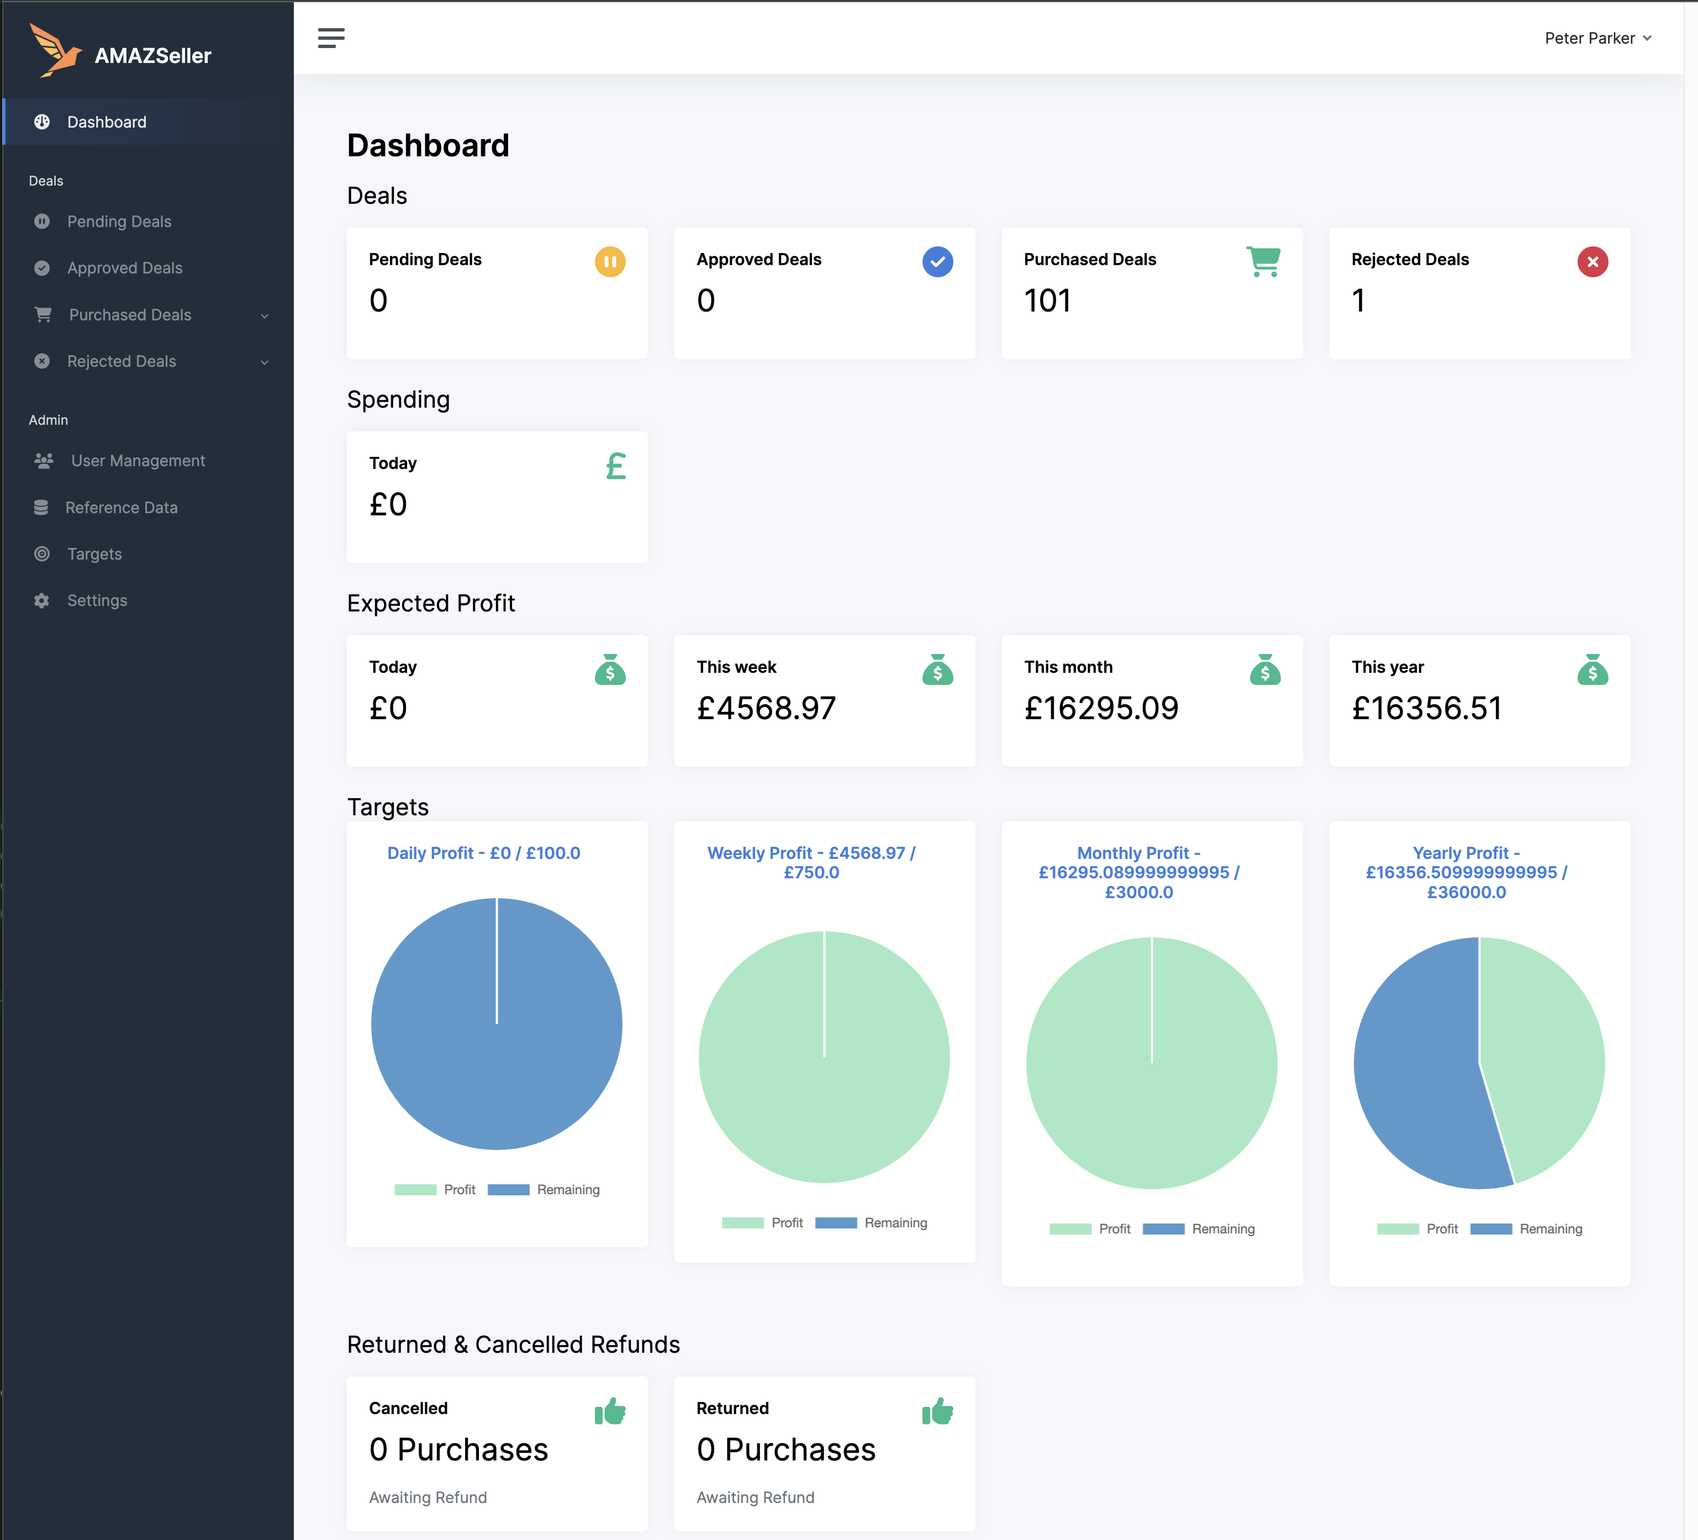Open Pending Deals in the sidebar
Viewport: 1698px width, 1540px height.
pyautogui.click(x=119, y=221)
